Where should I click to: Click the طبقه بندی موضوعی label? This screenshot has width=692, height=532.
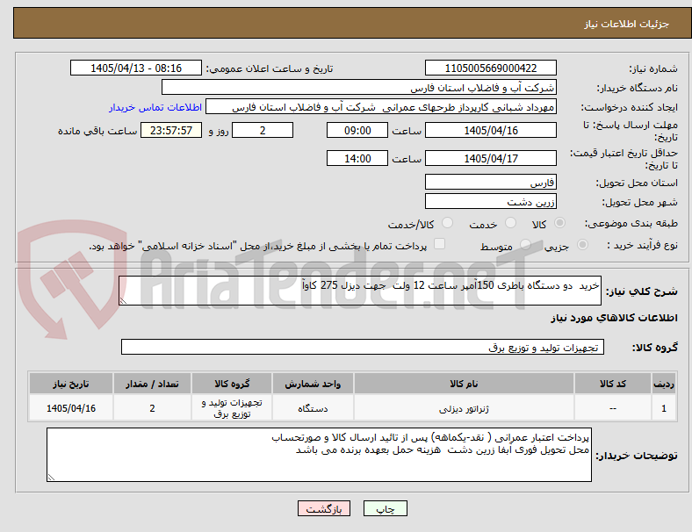tap(631, 223)
